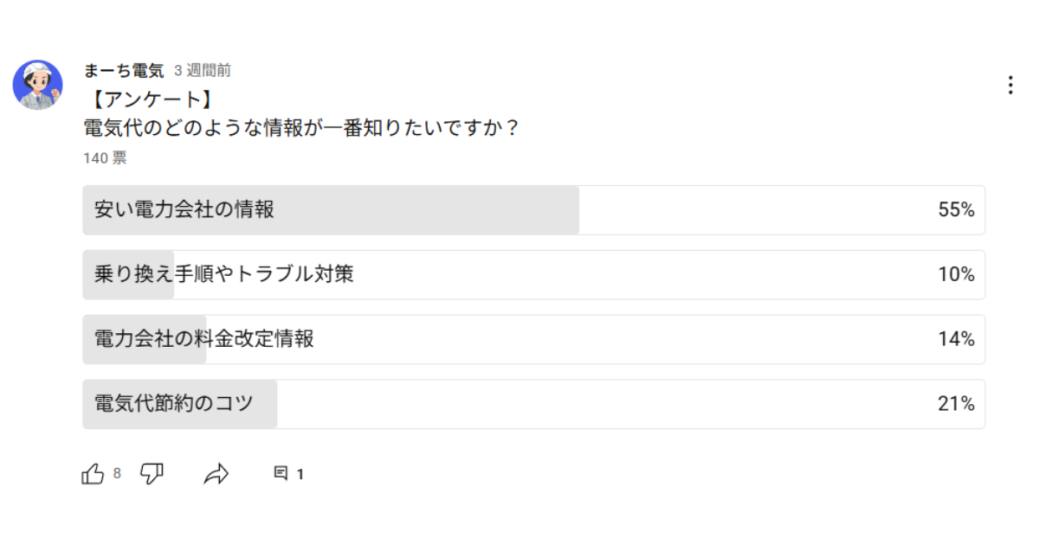This screenshot has width=1039, height=545.
Task: Click the thumbs-down dislike icon
Action: pyautogui.click(x=152, y=473)
